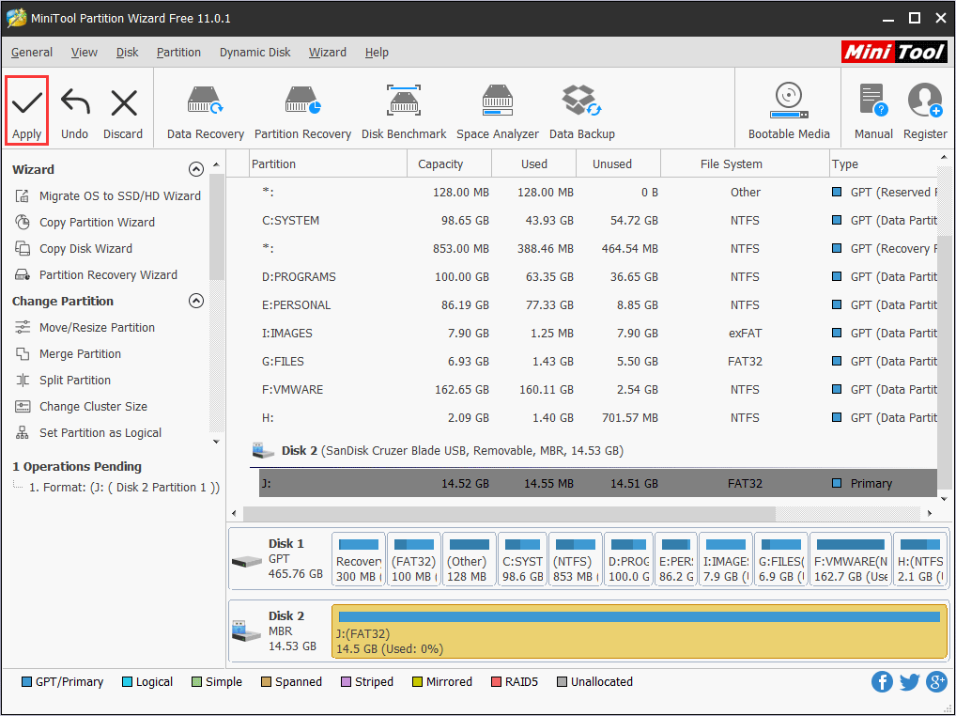The width and height of the screenshot is (956, 716).
Task: Open Bootable Media builder
Action: pos(789,102)
